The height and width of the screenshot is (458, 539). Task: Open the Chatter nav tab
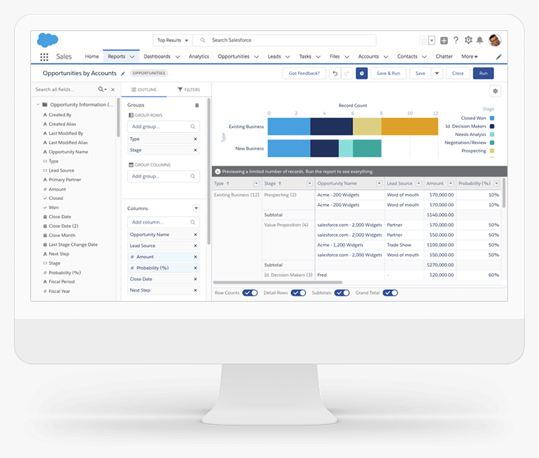444,57
